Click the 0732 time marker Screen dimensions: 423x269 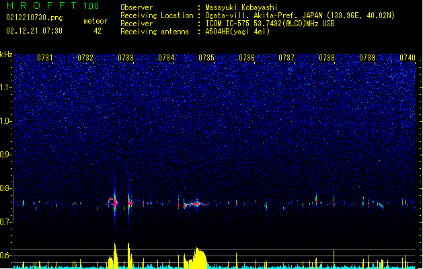coord(85,58)
